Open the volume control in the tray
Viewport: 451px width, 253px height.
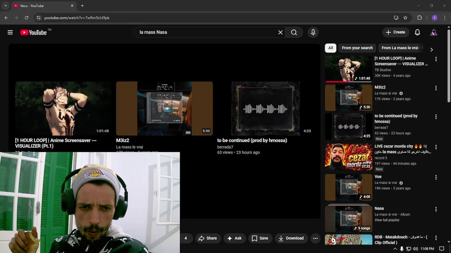coord(415,249)
